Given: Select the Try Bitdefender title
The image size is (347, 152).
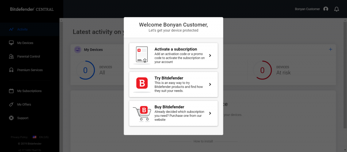Looking at the screenshot, I should pyautogui.click(x=169, y=78).
